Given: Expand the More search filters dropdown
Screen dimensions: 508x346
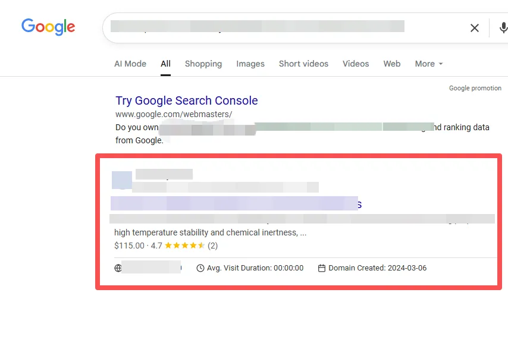Looking at the screenshot, I should (429, 64).
